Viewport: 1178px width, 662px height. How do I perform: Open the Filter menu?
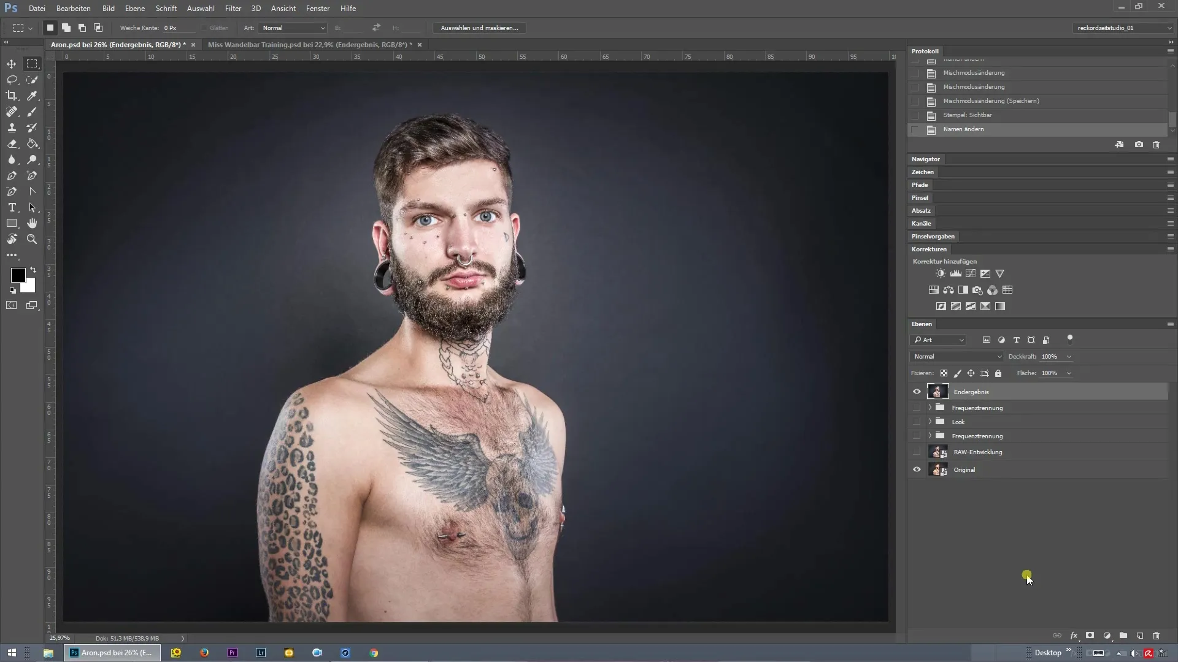pos(233,9)
